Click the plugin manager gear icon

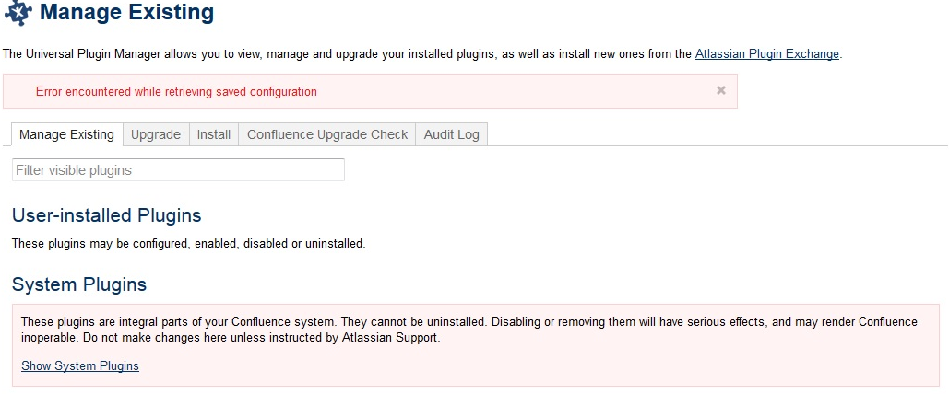coord(18,13)
